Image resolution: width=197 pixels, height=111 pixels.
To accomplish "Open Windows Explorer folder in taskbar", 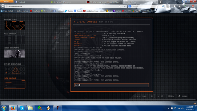I will tap(30, 108).
